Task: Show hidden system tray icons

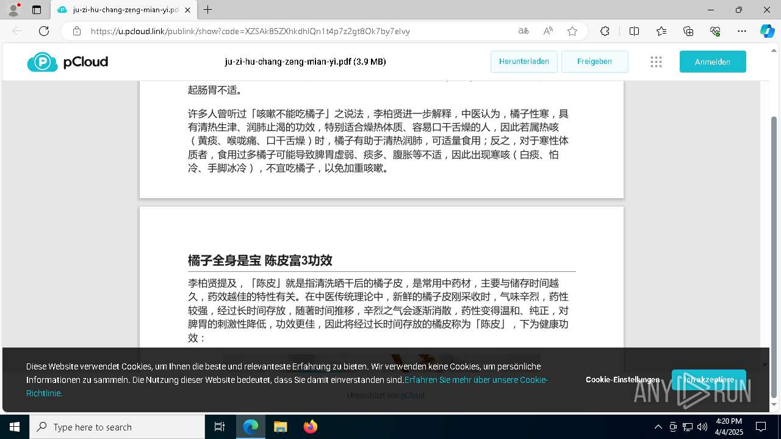Action: coord(658,427)
